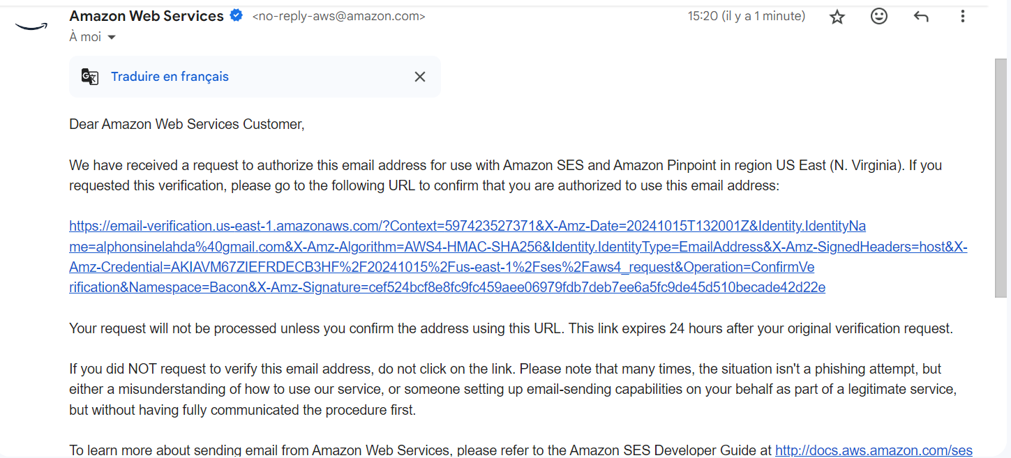The height and width of the screenshot is (458, 1011).
Task: Click the Google Translate icon in banner
Action: (90, 77)
